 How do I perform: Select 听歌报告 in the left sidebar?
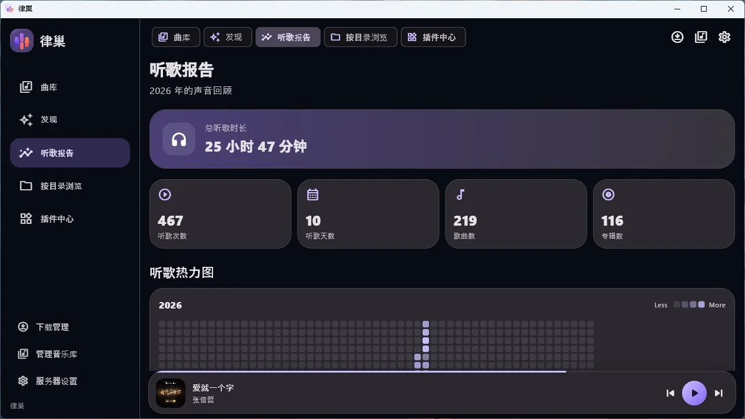70,153
